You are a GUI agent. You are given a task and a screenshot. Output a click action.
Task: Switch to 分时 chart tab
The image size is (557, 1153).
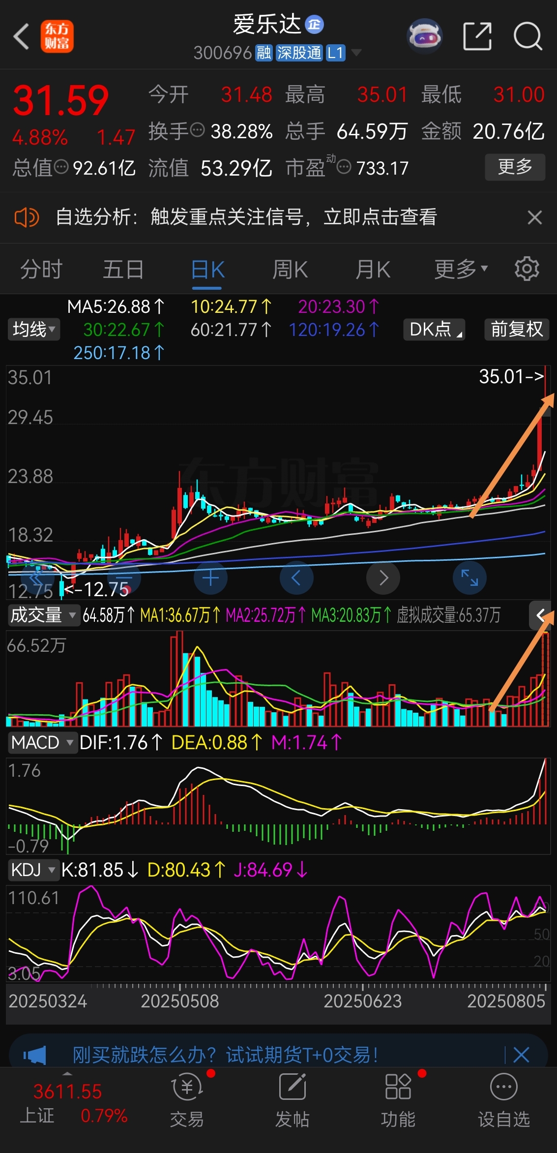coord(41,269)
